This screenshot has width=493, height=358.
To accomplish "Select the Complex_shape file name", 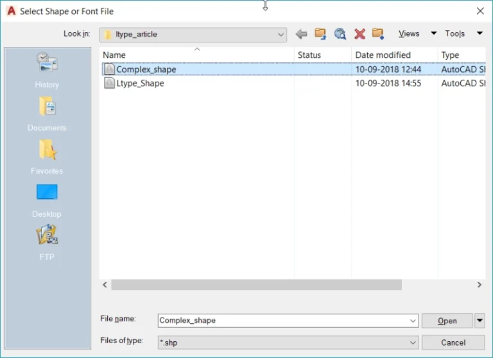I will pyautogui.click(x=146, y=69).
